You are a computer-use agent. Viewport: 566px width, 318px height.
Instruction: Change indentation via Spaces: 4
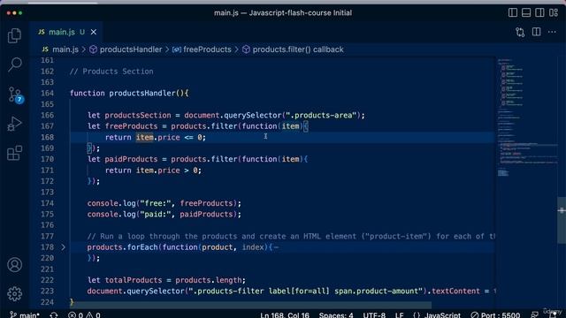click(x=336, y=314)
